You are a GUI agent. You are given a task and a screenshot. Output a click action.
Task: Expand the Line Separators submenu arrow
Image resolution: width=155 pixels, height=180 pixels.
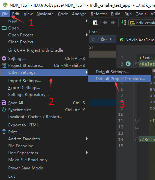click(87, 153)
